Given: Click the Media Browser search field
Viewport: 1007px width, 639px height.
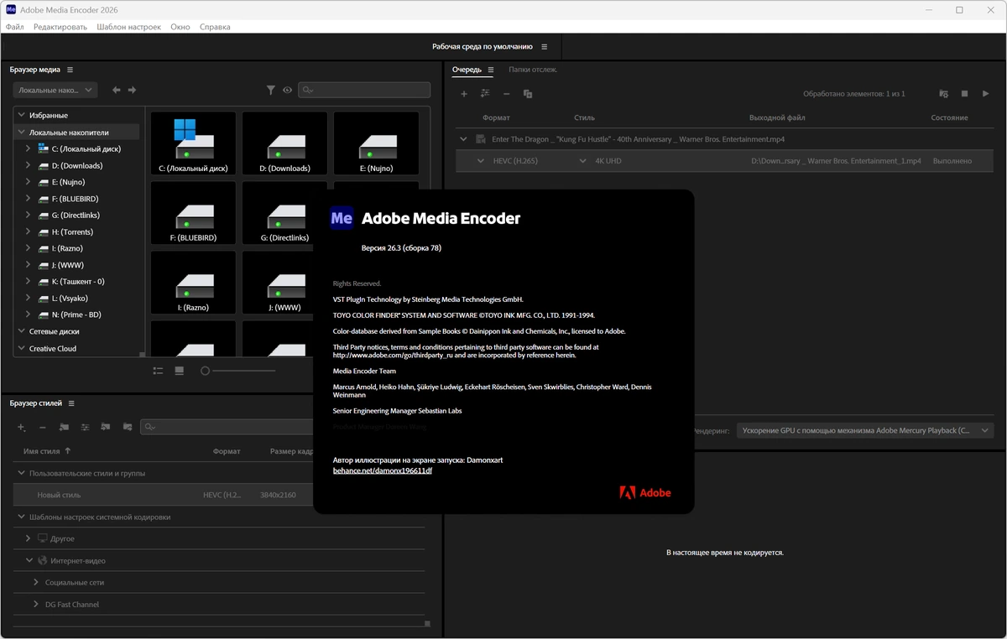Looking at the screenshot, I should (x=364, y=90).
